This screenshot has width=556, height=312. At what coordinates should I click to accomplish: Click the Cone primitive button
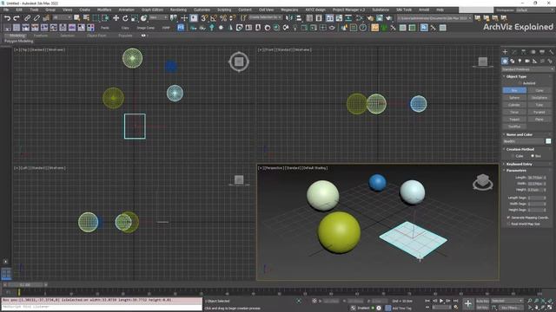point(539,90)
